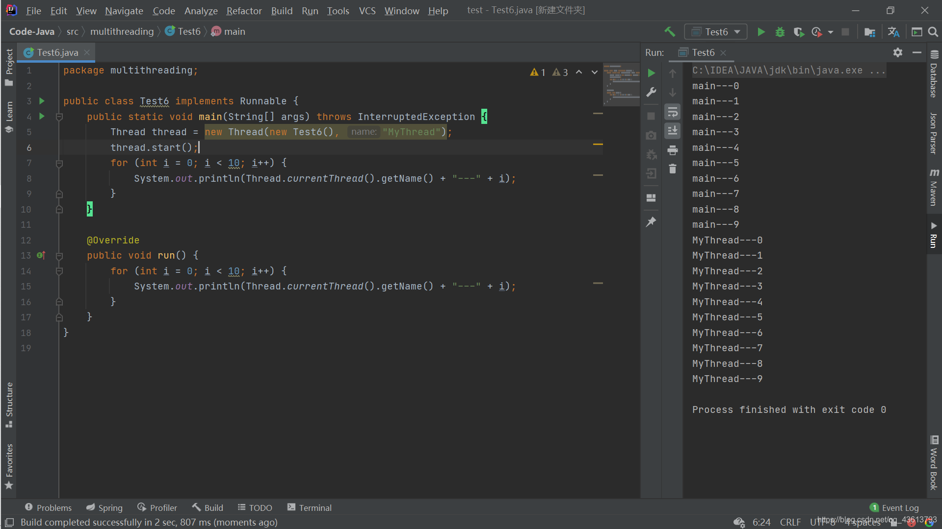Close the Test6.java editor tab
942x529 pixels.
click(x=87, y=52)
